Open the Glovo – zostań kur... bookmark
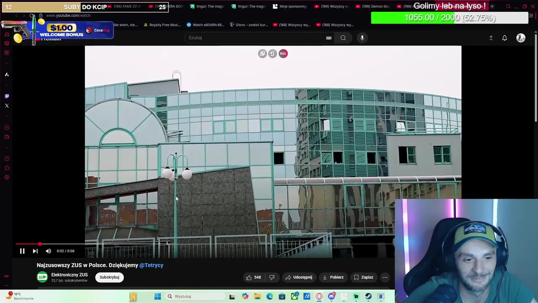Image resolution: width=538 pixels, height=303 pixels. click(248, 25)
